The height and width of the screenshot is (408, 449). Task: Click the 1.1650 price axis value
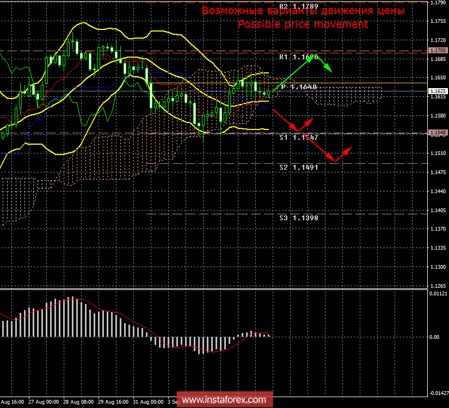tap(438, 78)
